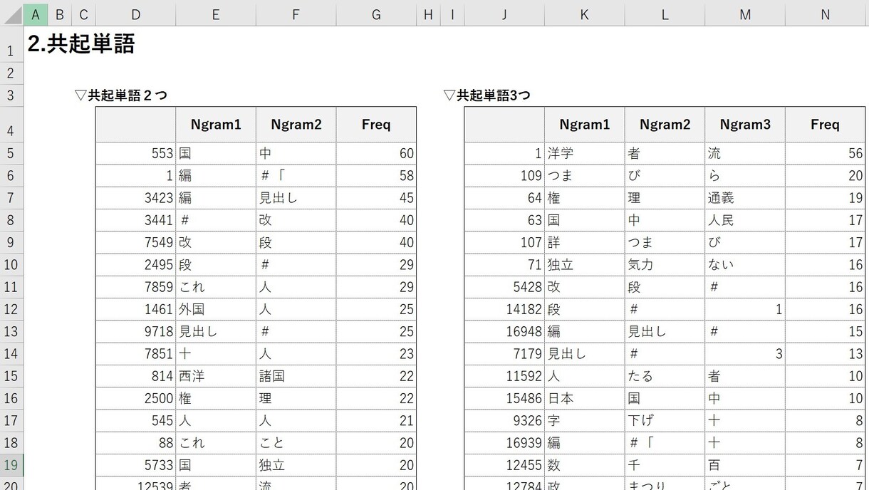Image resolution: width=869 pixels, height=490 pixels.
Task: Click cell containing 外国
Action: coord(216,309)
